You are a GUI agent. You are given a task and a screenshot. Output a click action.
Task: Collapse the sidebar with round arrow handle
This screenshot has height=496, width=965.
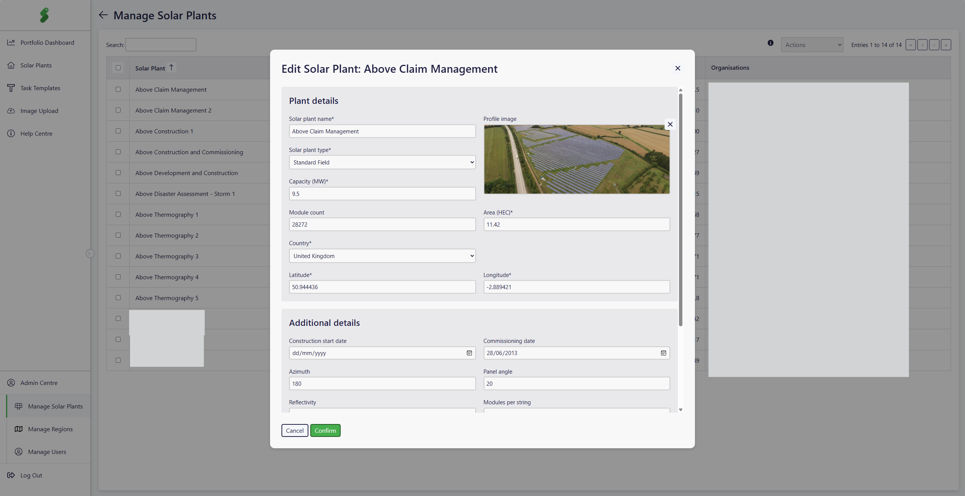(x=90, y=253)
